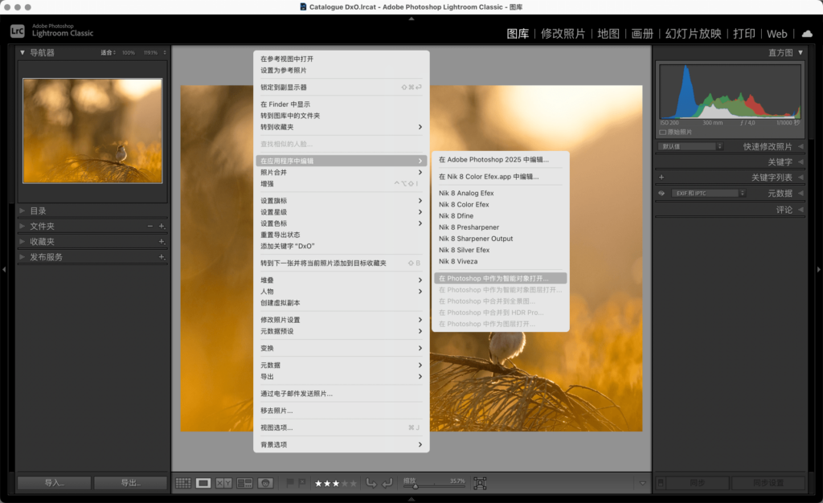Hide the top module bar with the arrow
Viewport: 823px width, 503px height.
tap(411, 18)
